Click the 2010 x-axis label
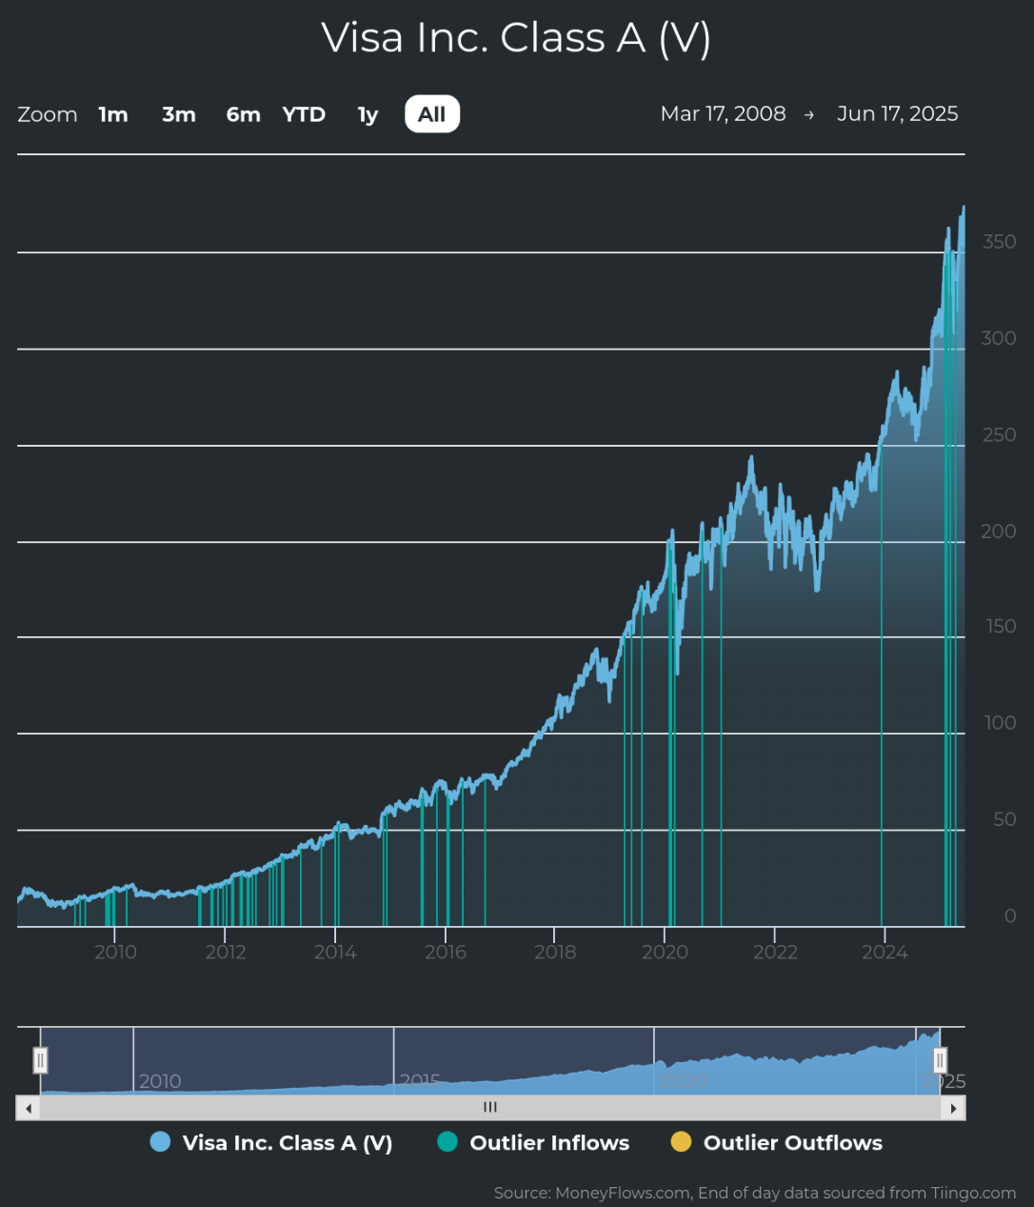Screen dimensions: 1034x1207 point(115,952)
